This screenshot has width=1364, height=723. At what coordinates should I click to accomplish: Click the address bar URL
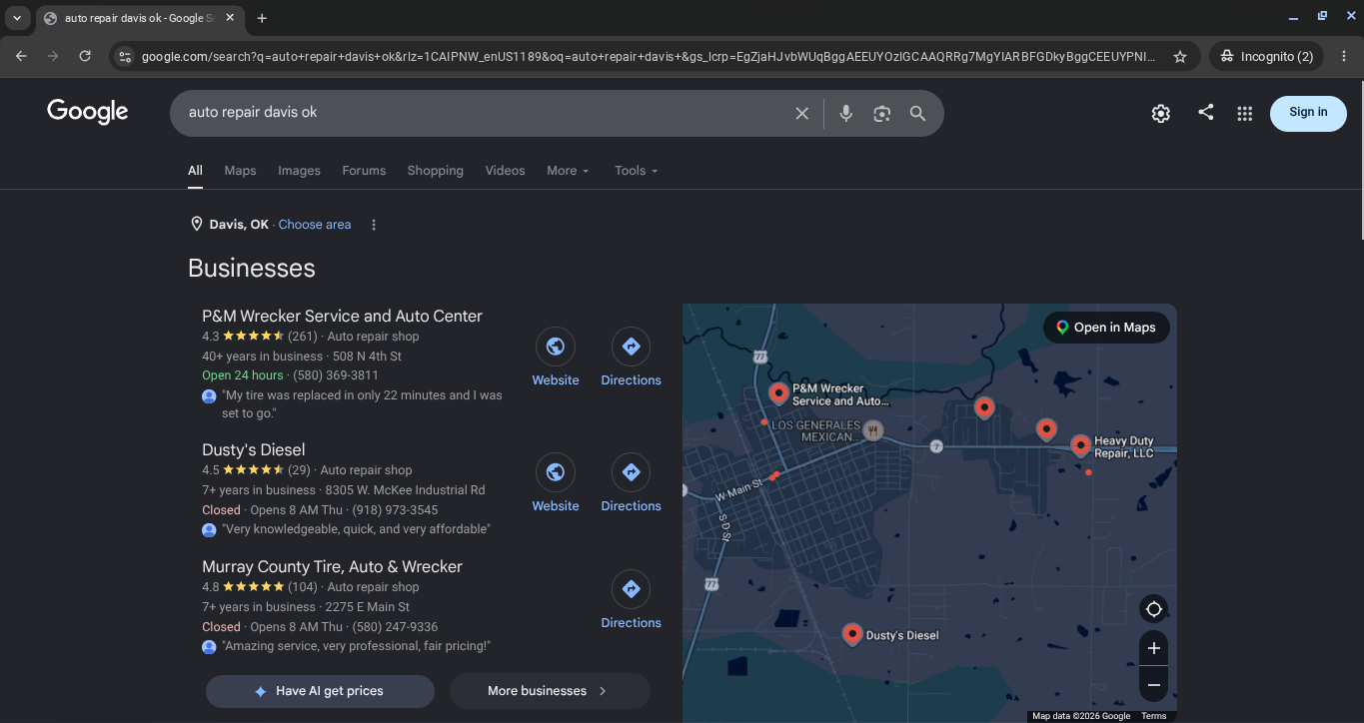point(648,57)
